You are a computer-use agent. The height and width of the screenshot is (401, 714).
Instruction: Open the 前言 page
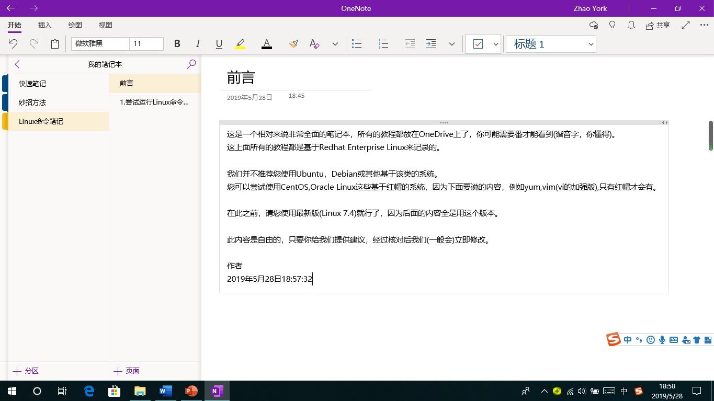pos(155,83)
